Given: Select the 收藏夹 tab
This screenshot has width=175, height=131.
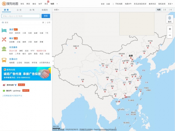Looking at the screenshot, I should 45,10.
